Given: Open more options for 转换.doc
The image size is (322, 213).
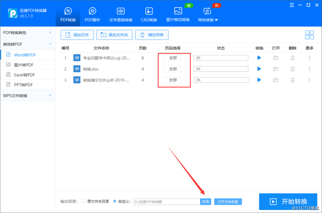Looking at the screenshot, I should coord(309,69).
